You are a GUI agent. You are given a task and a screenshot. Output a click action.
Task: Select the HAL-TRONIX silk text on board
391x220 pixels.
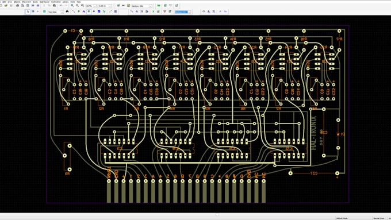(314, 133)
